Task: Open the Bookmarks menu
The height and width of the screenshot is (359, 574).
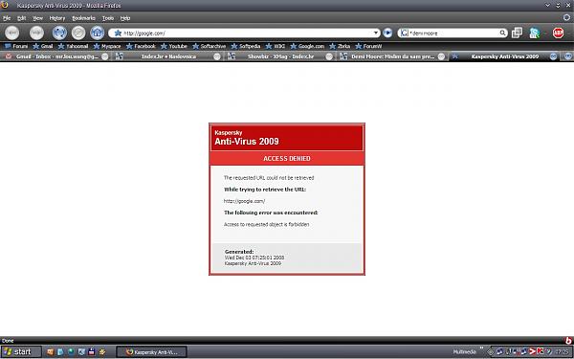Action: click(83, 18)
